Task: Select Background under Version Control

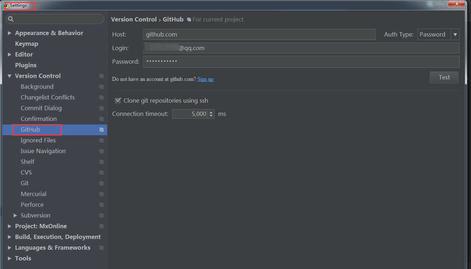Action: 37,87
